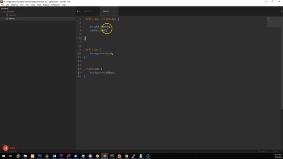The height and width of the screenshot is (159, 283).
Task: Open Microsoft Word from taskbar
Action: coord(54,156)
